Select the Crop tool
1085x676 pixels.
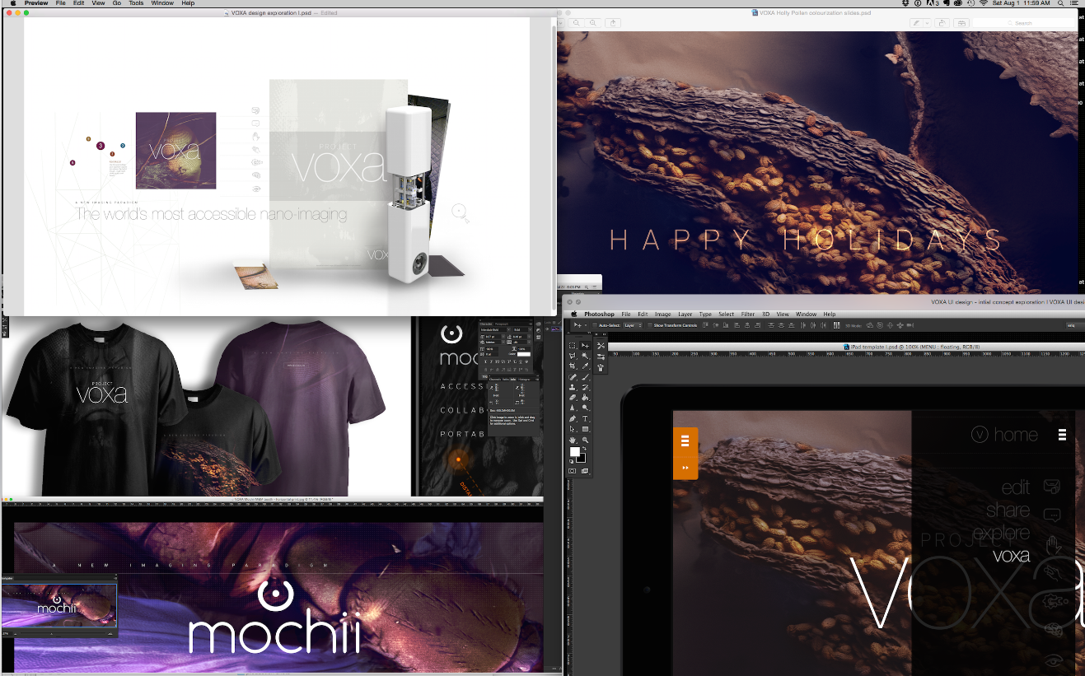point(572,366)
